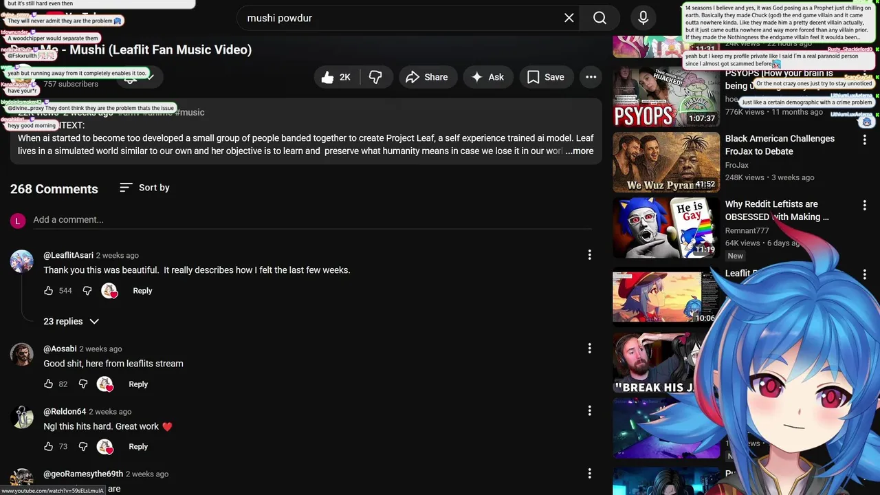
Task: Open the Remnant777 channel name
Action: 747,230
